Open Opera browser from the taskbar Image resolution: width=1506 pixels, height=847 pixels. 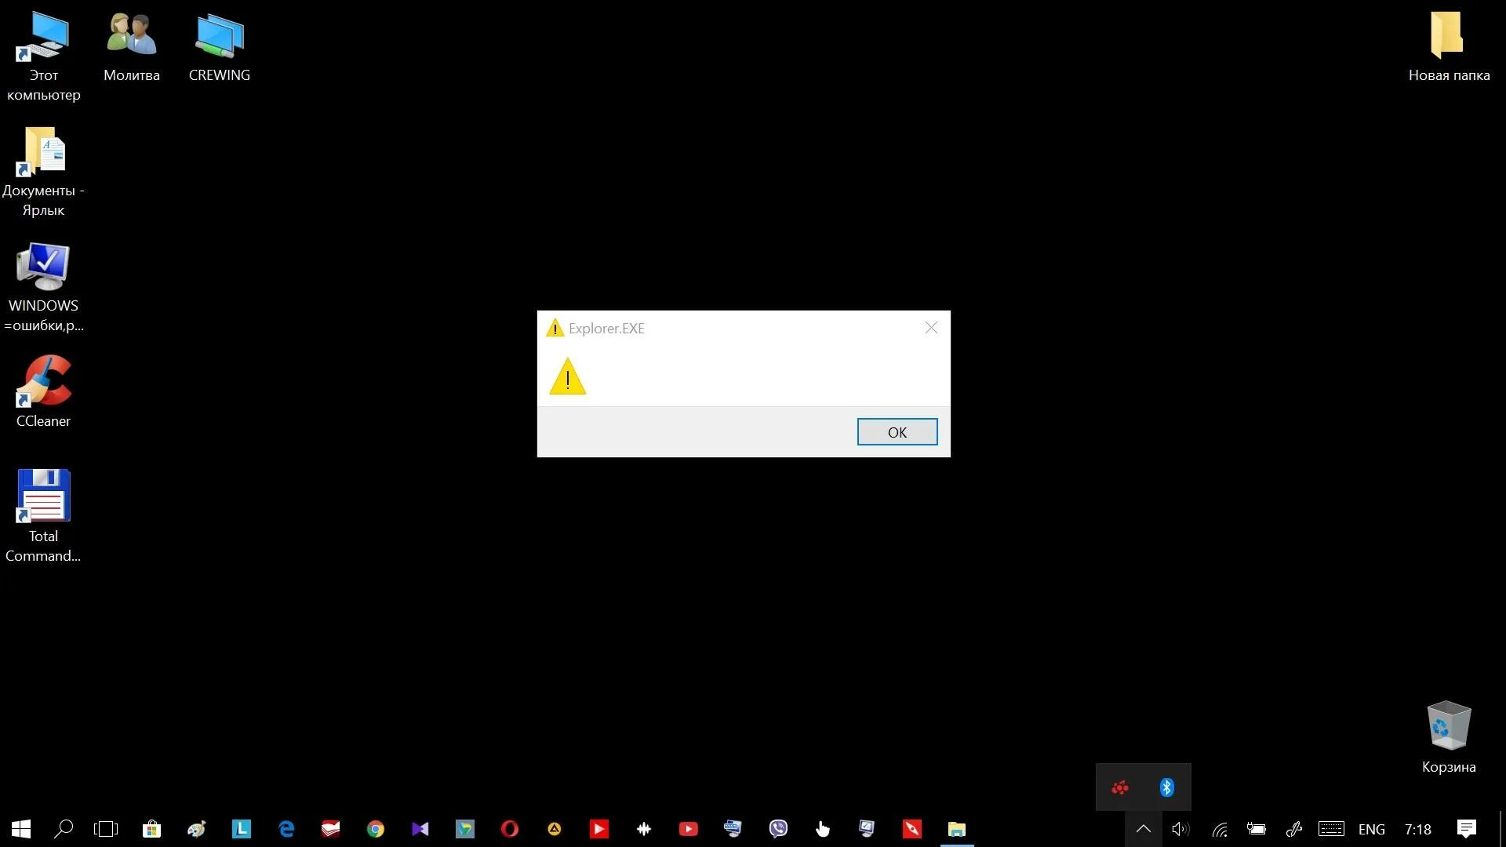[x=510, y=829]
